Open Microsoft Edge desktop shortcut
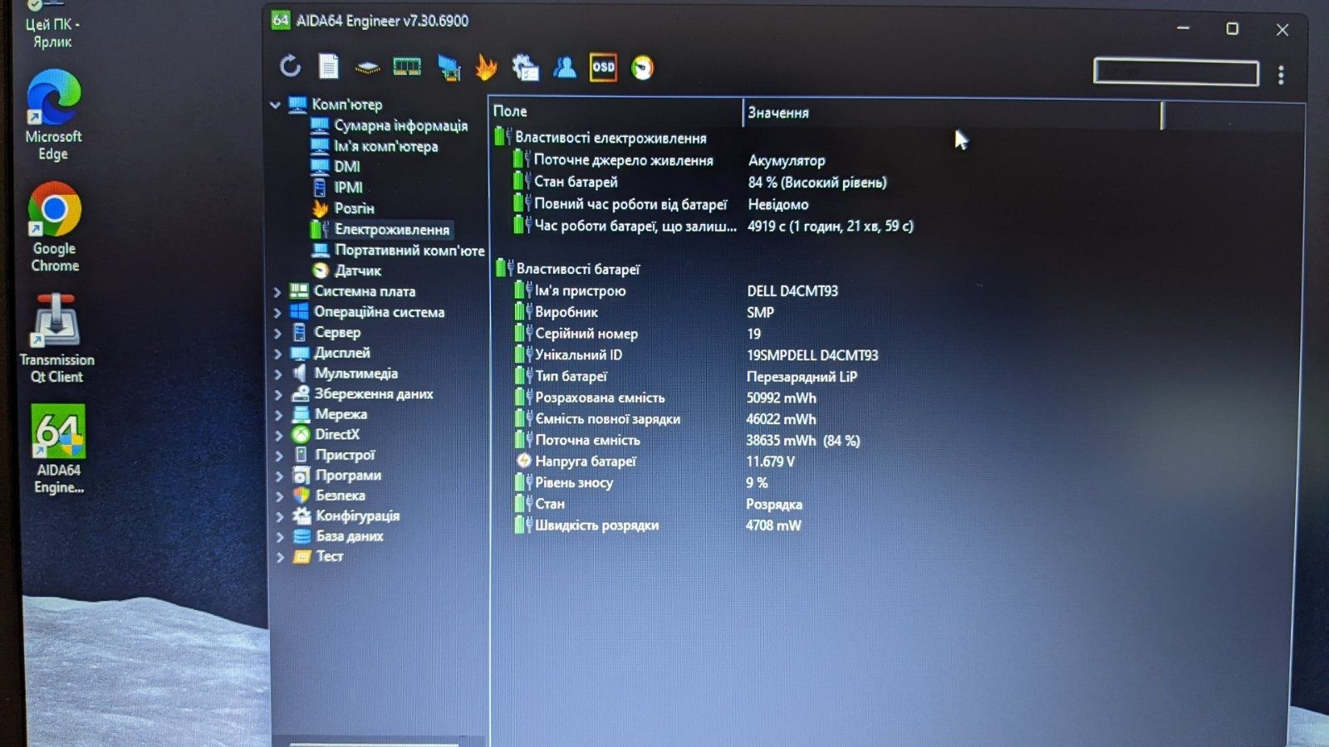 [x=53, y=115]
